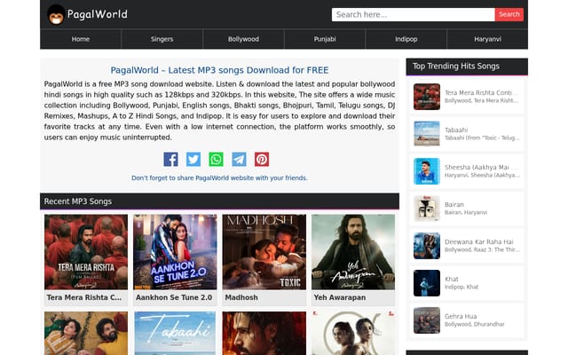Screen dimensions: 568x355
Task: Open trending Sheesha thumbnail
Action: 427,171
